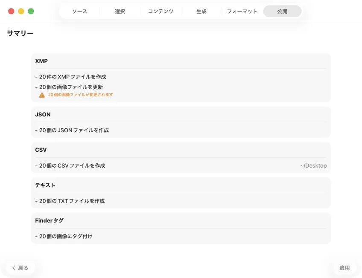Switch to the ソース tab
362x278 pixels.
pyautogui.click(x=79, y=12)
